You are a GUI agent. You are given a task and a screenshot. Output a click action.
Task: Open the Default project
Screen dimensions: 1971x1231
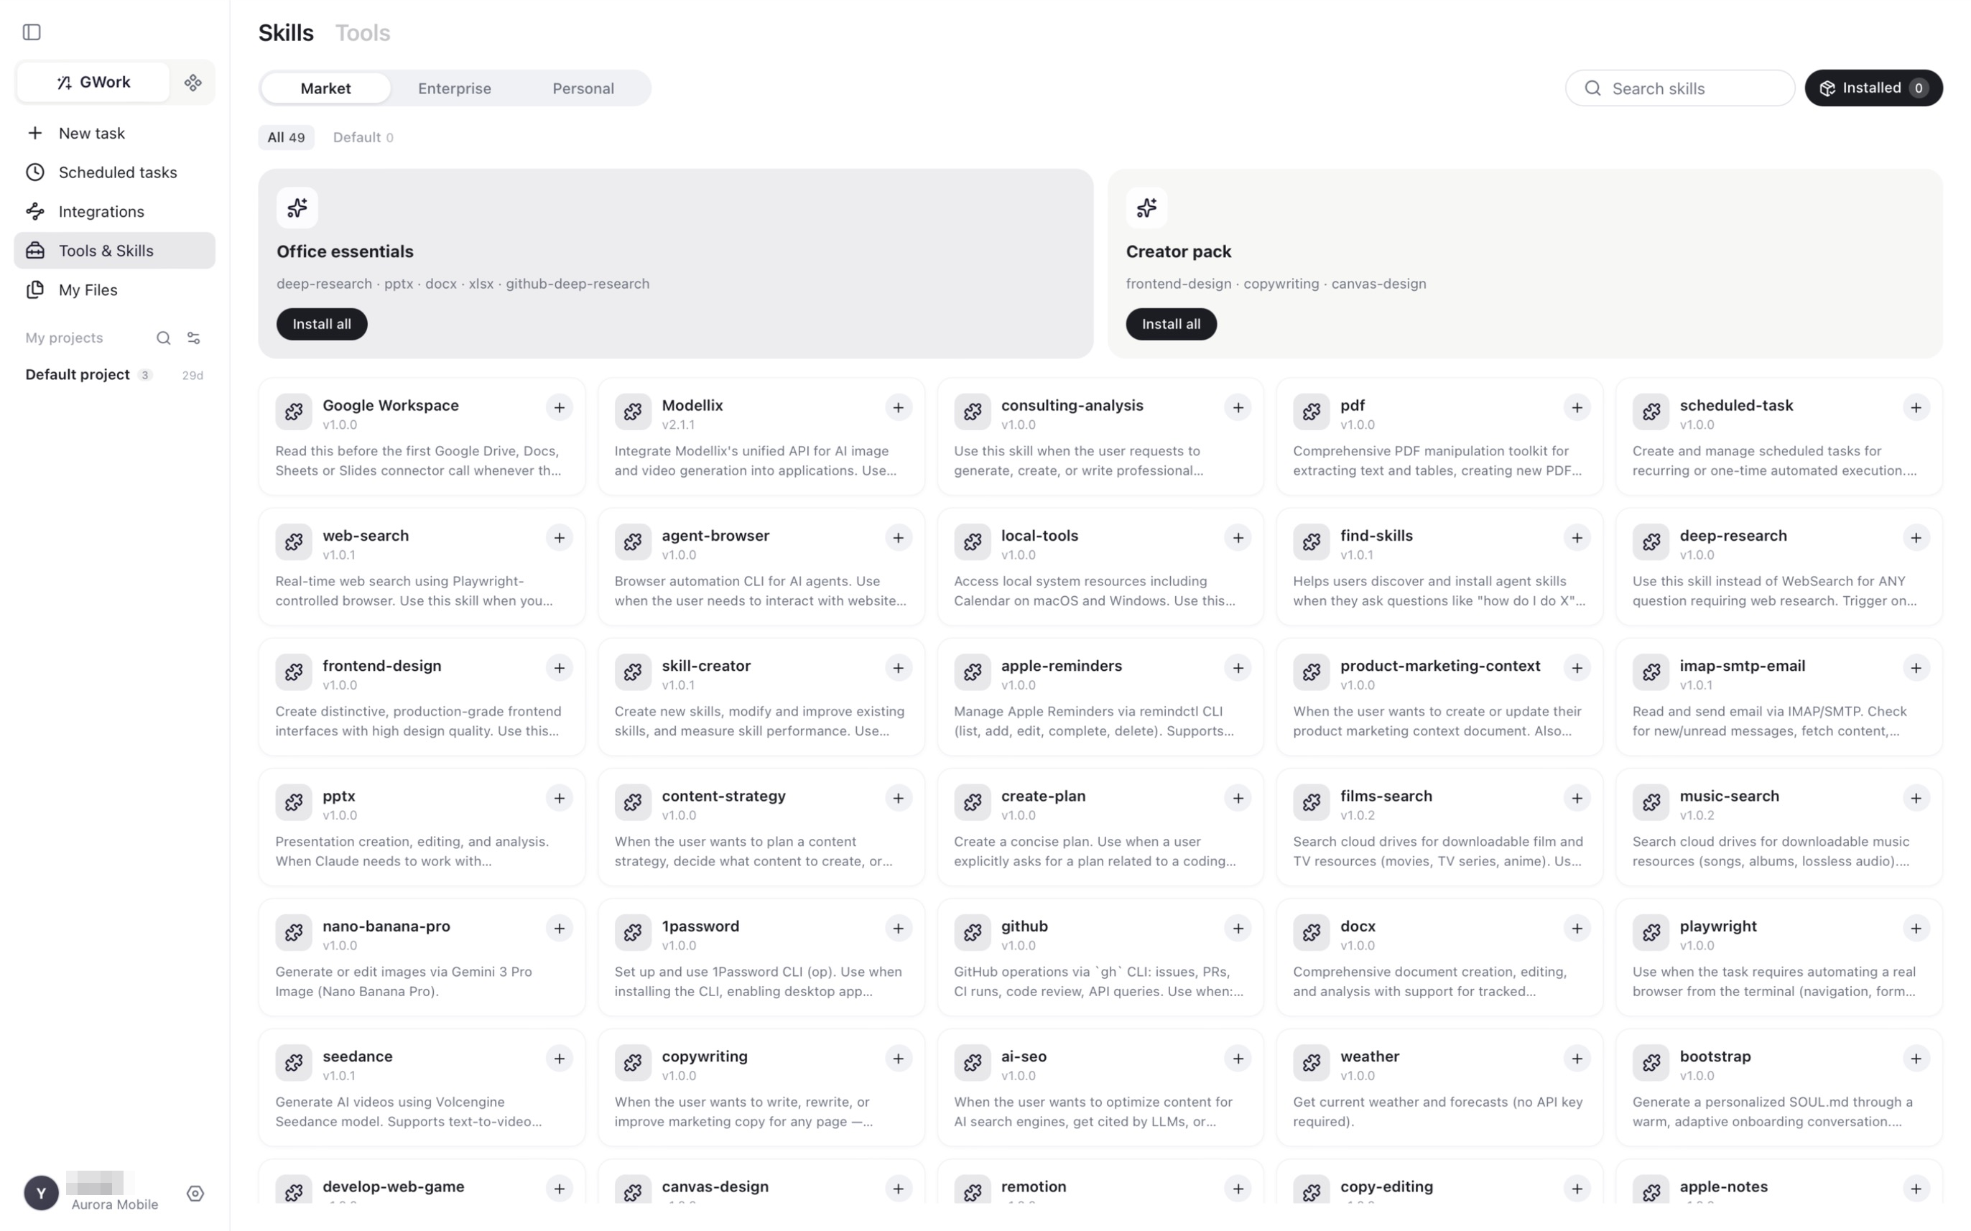point(115,374)
